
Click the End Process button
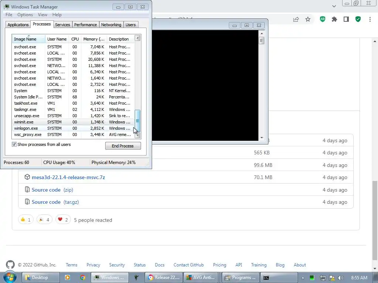pyautogui.click(x=123, y=146)
